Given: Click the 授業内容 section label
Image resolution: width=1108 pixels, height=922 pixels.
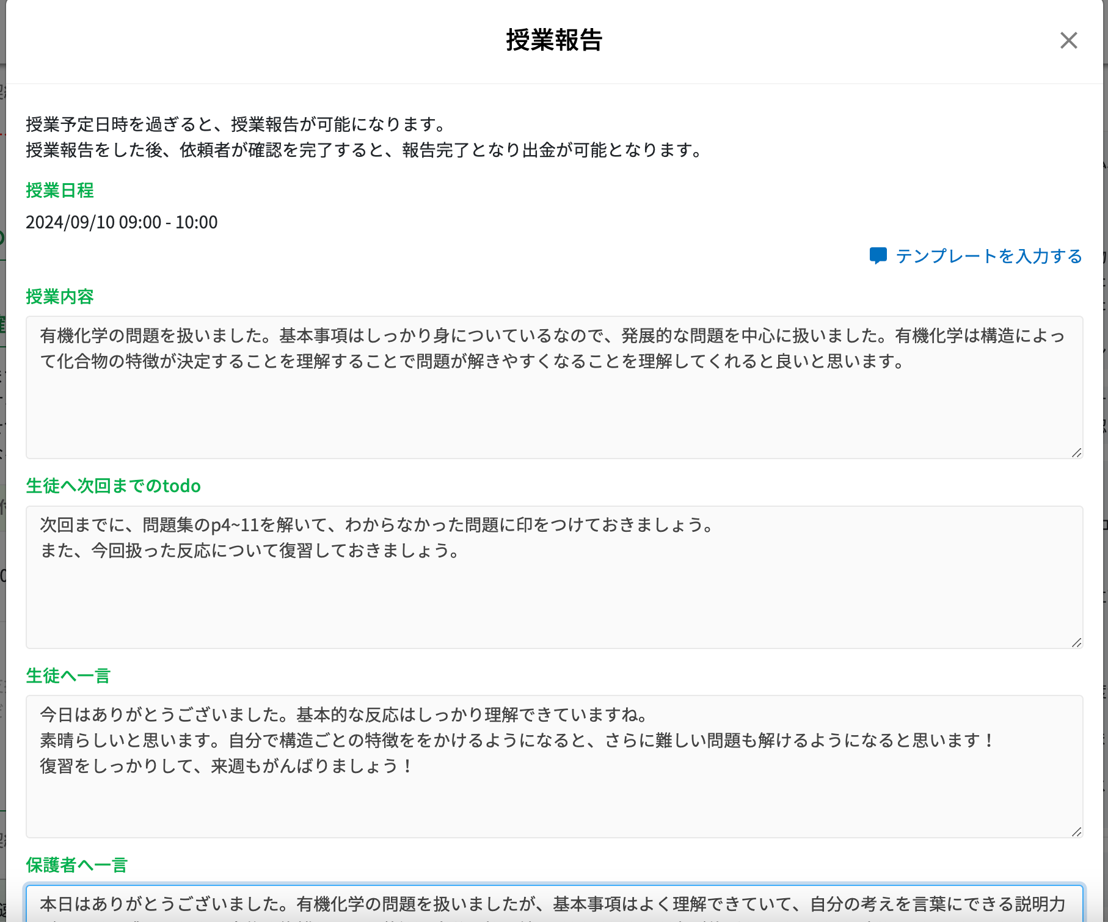Looking at the screenshot, I should pyautogui.click(x=60, y=296).
